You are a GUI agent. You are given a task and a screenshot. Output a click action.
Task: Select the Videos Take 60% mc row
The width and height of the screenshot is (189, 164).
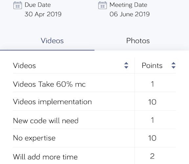click(94, 84)
